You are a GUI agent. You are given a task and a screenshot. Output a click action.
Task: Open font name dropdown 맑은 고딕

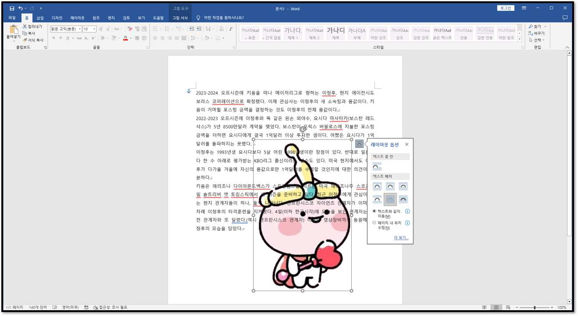(x=80, y=29)
